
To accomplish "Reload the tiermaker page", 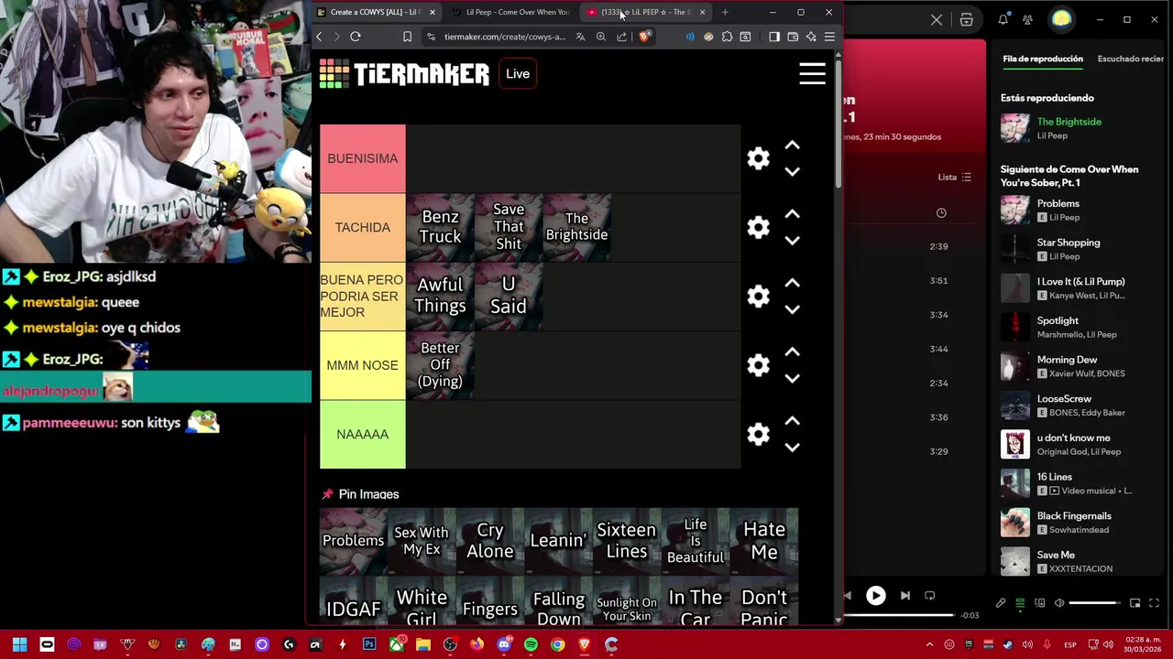I will (x=356, y=37).
